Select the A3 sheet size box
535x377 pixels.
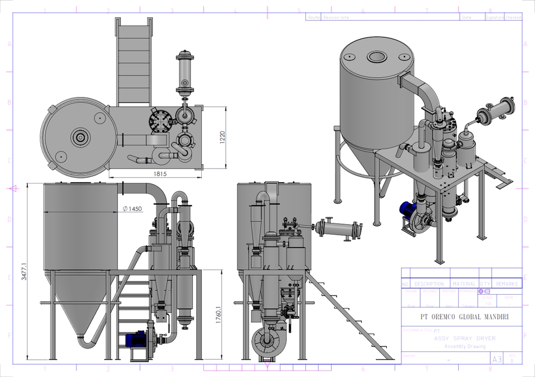pyautogui.click(x=497, y=359)
